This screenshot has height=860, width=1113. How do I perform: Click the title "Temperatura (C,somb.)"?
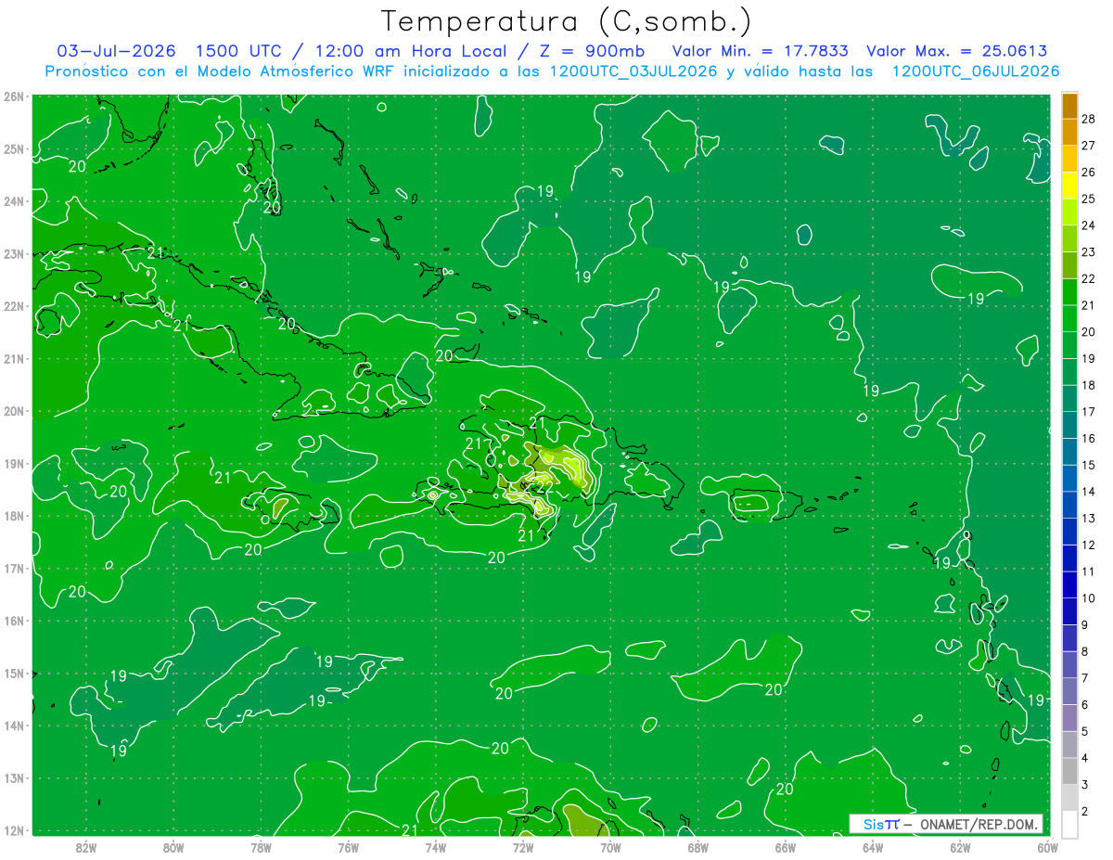pos(566,22)
